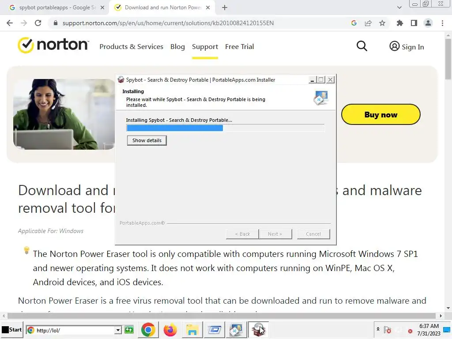Click the horizontal page scrollbar

(x=222, y=316)
